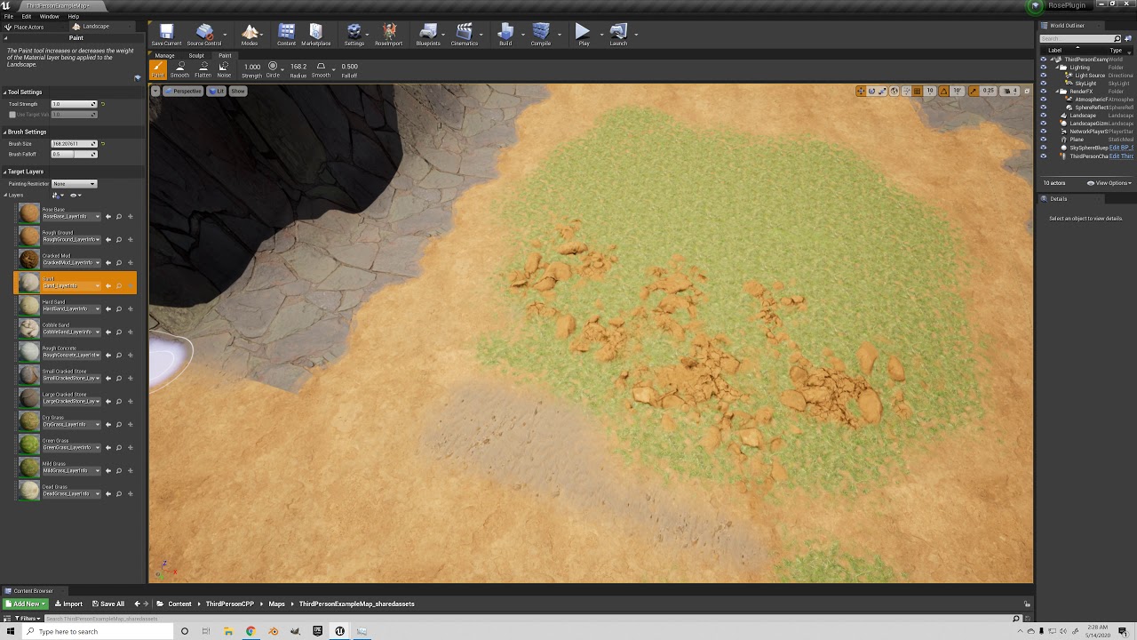Viewport: 1137px width, 640px height.
Task: Open View Options in World Outliner
Action: [x=1109, y=183]
